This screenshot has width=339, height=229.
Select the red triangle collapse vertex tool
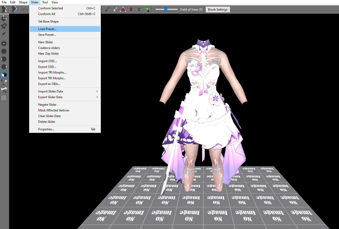tap(123, 10)
